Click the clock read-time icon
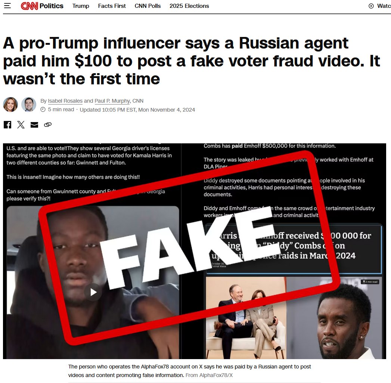The width and height of the screenshot is (391, 383). (x=43, y=110)
